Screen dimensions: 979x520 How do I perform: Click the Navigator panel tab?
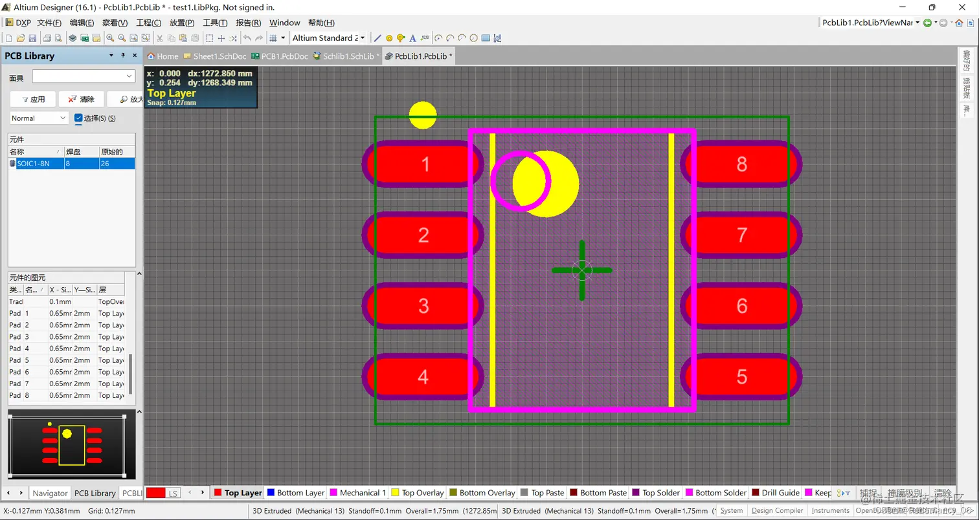pyautogui.click(x=50, y=493)
